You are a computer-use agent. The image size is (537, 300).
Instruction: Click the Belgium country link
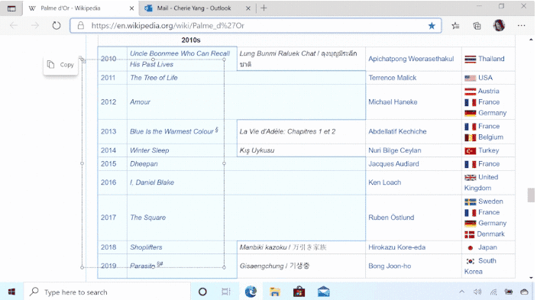[x=490, y=137]
